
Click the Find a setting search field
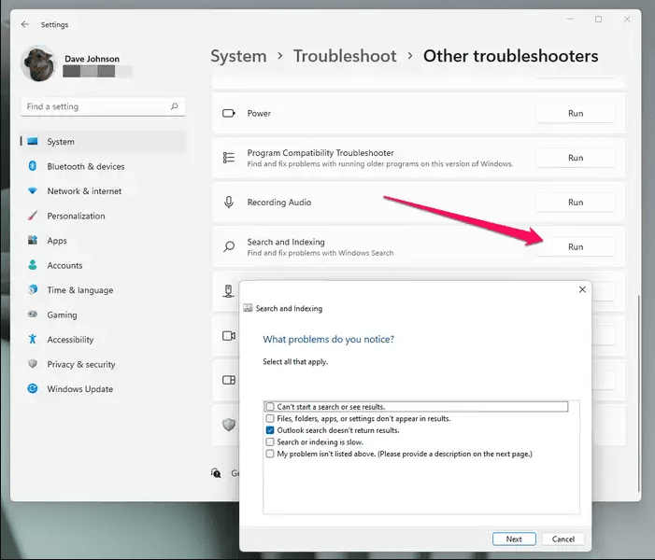point(93,106)
